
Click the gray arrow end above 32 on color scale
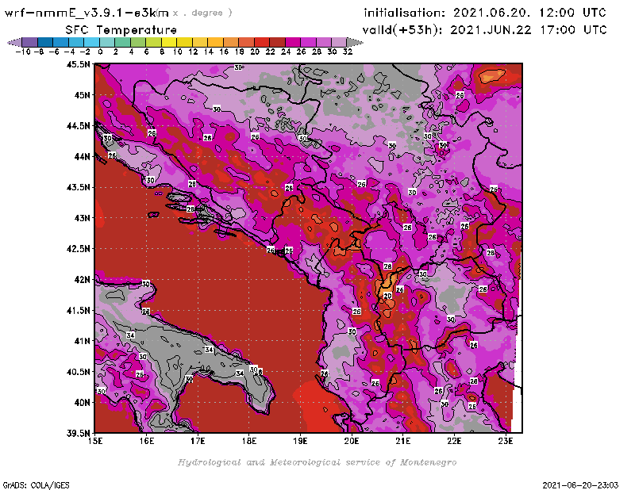355,42
